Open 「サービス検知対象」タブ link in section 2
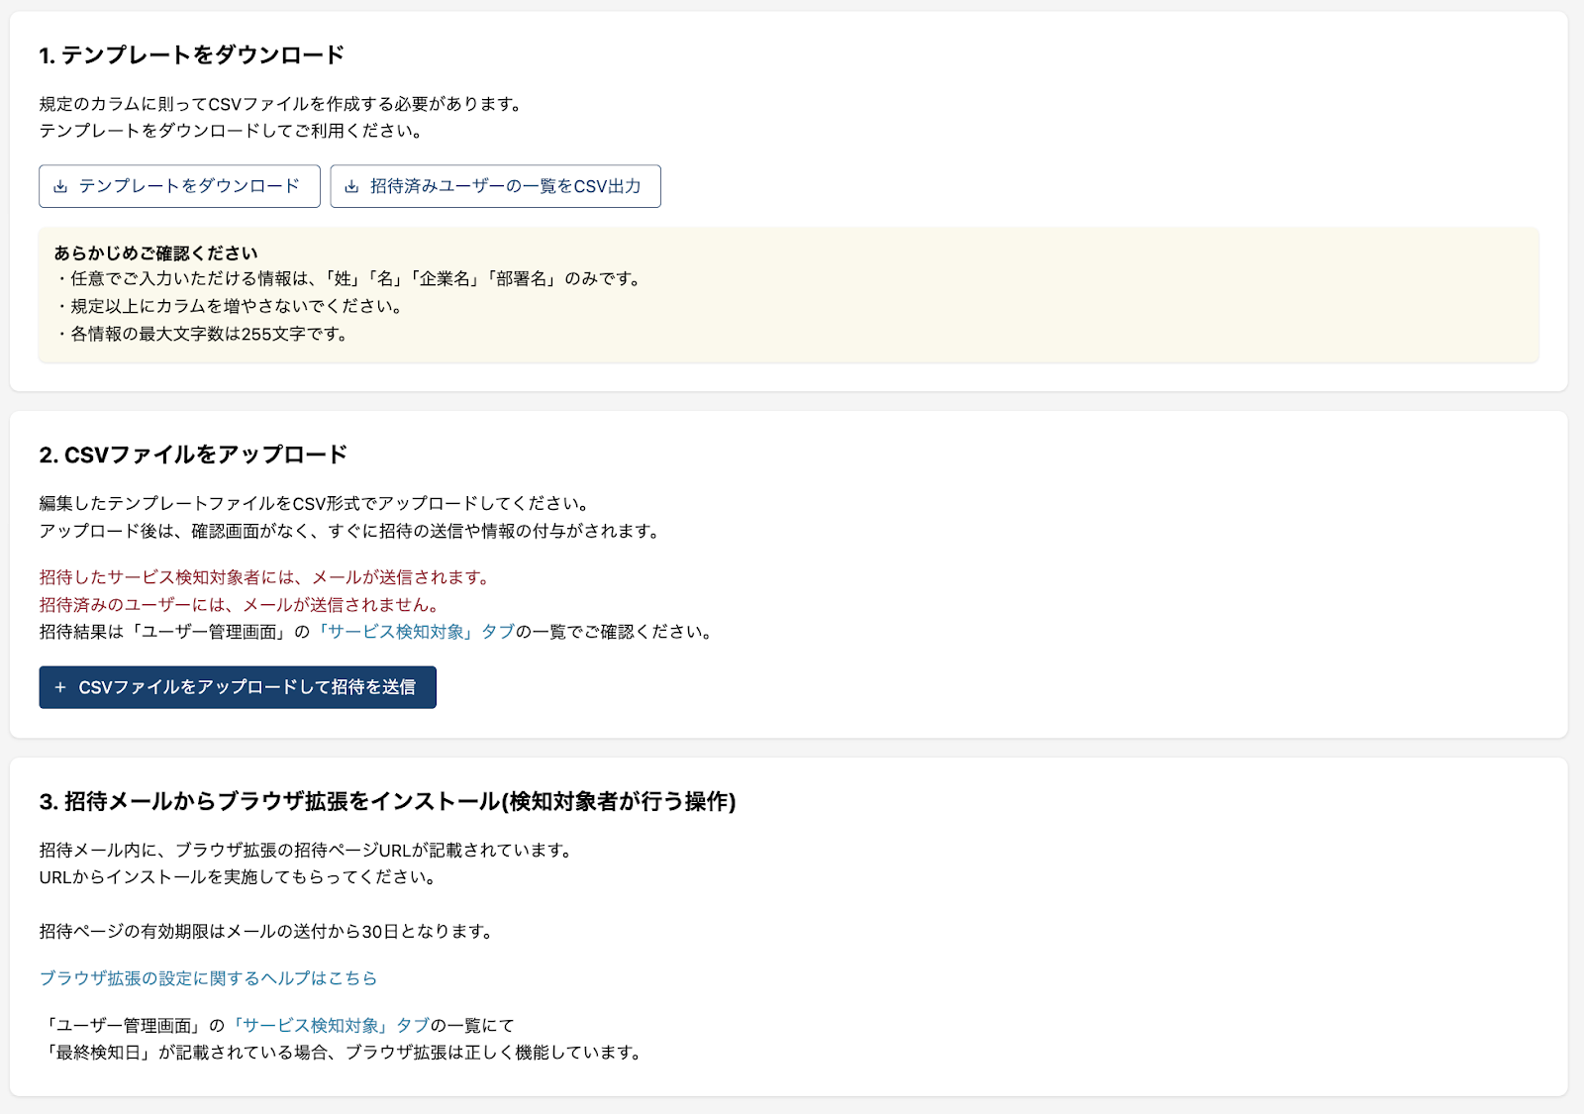 (414, 632)
